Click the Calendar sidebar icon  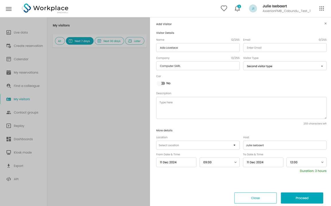[x=9, y=59]
